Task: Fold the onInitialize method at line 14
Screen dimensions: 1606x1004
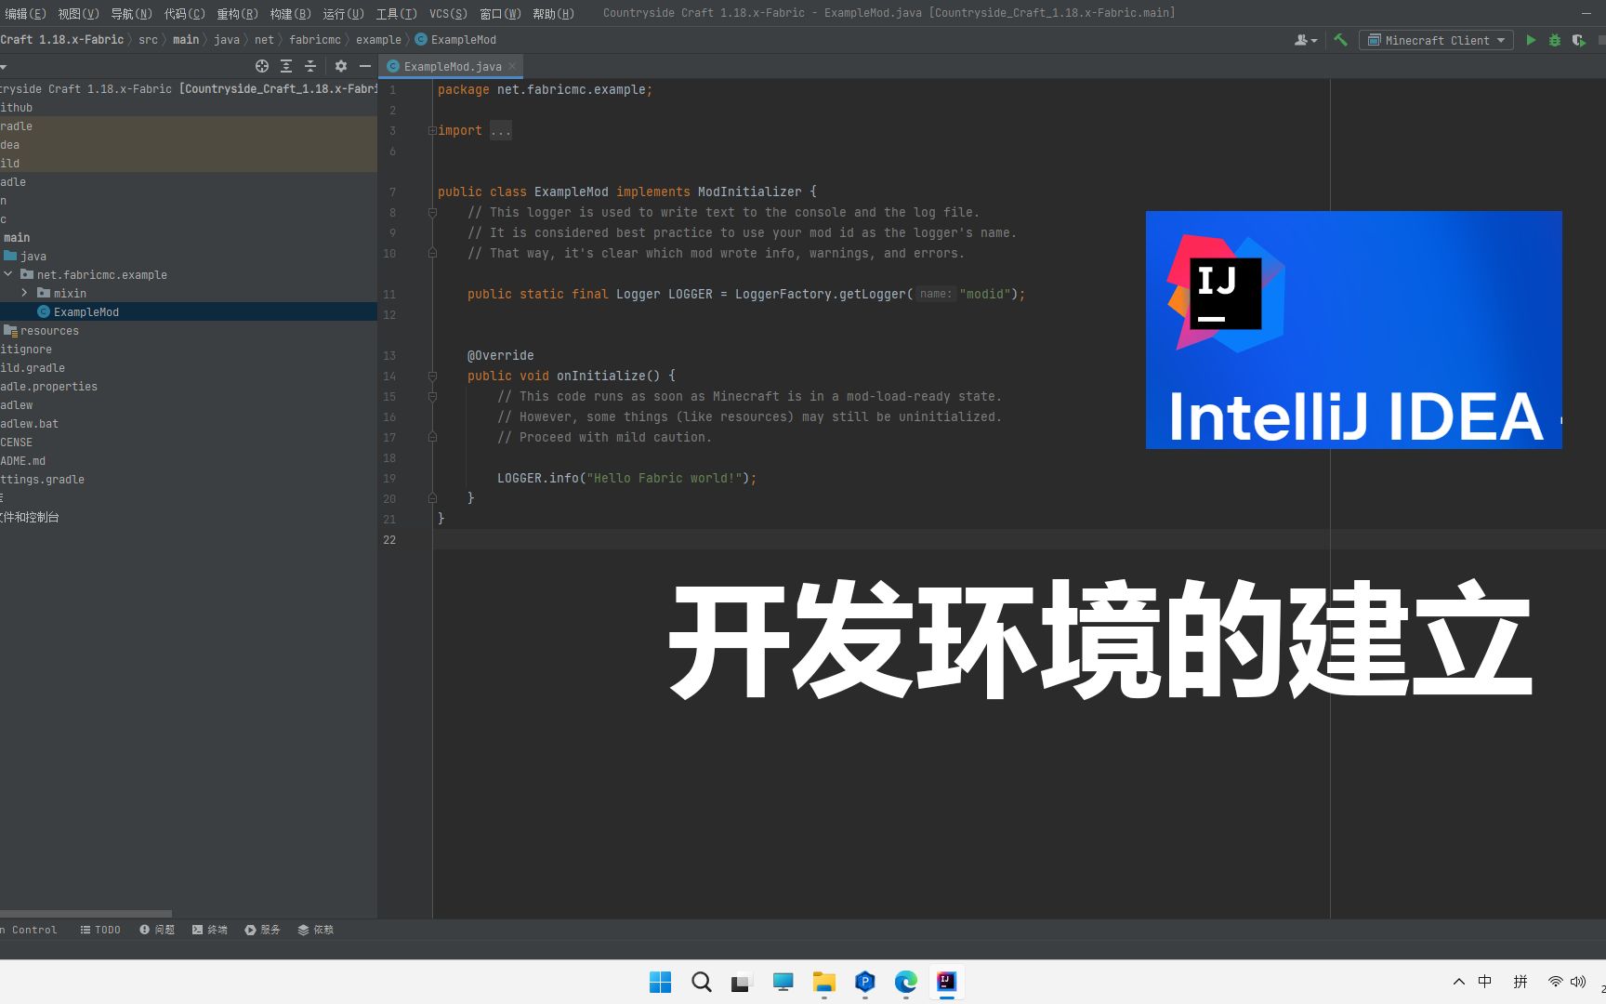Action: point(432,376)
